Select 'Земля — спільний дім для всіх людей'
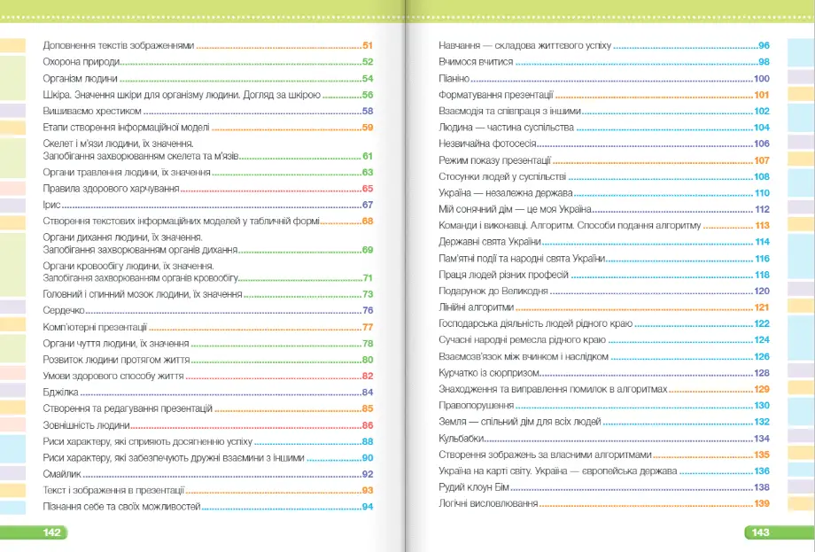 520,422
